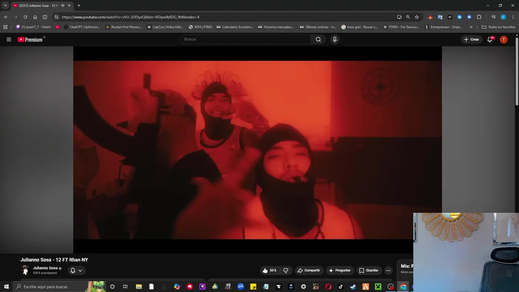This screenshot has width=519, height=292.
Task: Open Julianno Sosa channel name link
Action: (45, 268)
